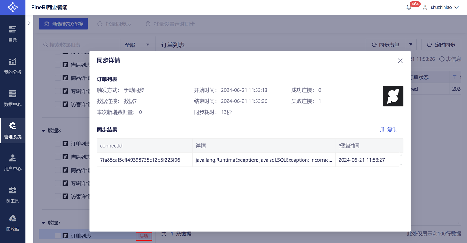Click table icon of 访客详情 under 数据8
The width and height of the screenshot is (467, 243).
65,196
